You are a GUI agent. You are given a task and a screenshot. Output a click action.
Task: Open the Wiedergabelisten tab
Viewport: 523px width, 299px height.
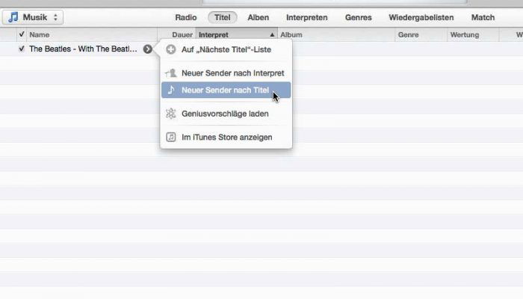click(421, 17)
